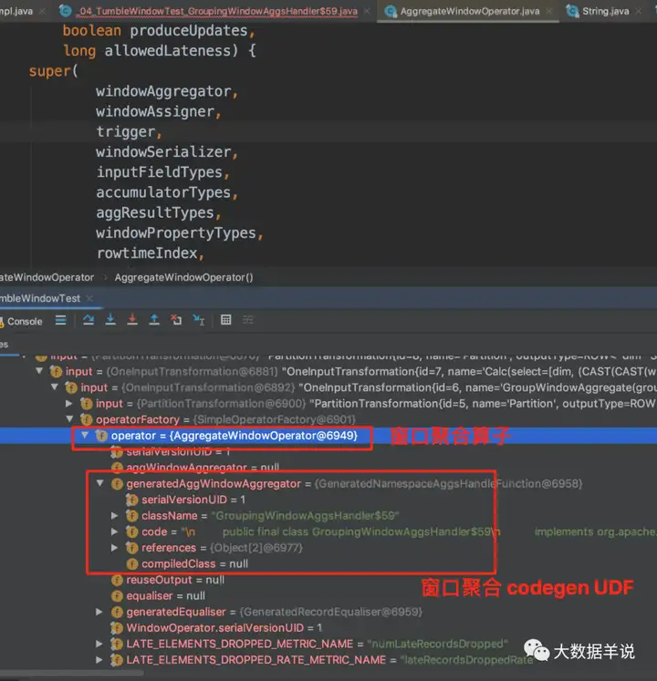Expand the generatedEqualiser node

coord(99,612)
